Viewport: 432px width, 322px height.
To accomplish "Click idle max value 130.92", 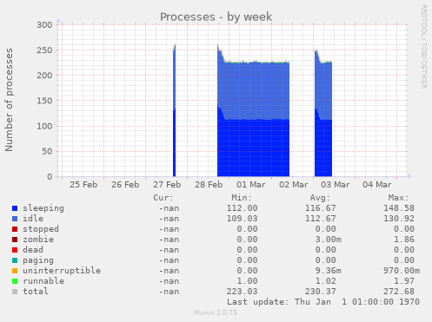I will (x=399, y=219).
